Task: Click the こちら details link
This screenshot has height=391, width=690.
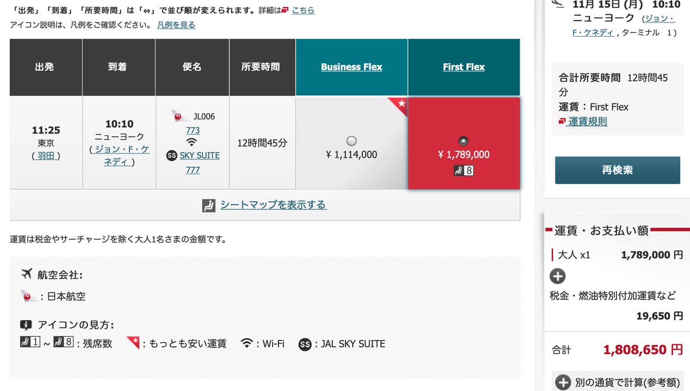Action: click(x=303, y=10)
